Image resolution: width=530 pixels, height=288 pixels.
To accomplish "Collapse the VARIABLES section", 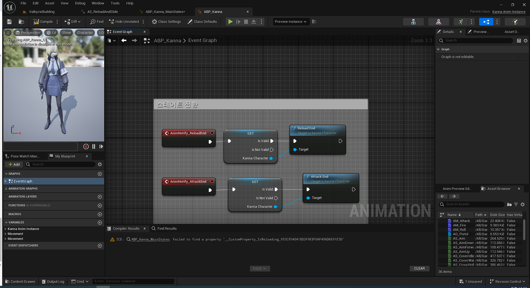I will (6, 223).
